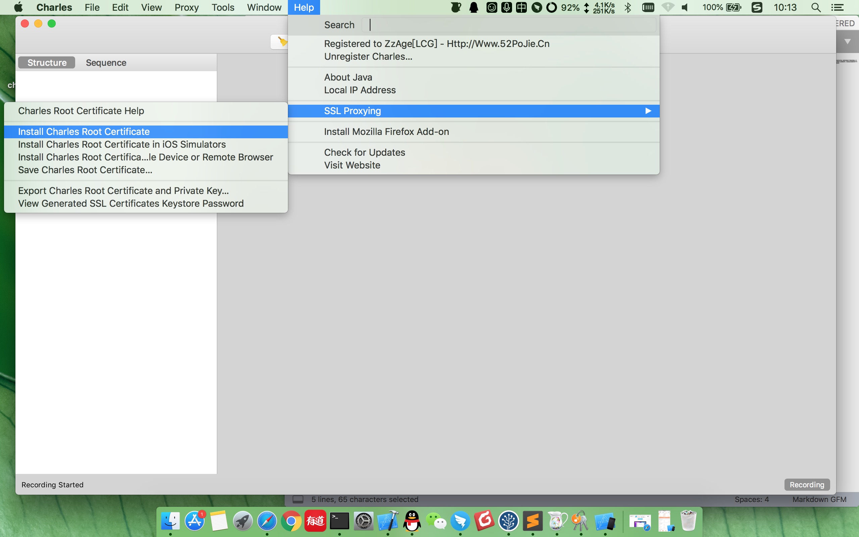The height and width of the screenshot is (537, 859).
Task: Open Keychain Access keys icon in dock
Action: pos(581,521)
